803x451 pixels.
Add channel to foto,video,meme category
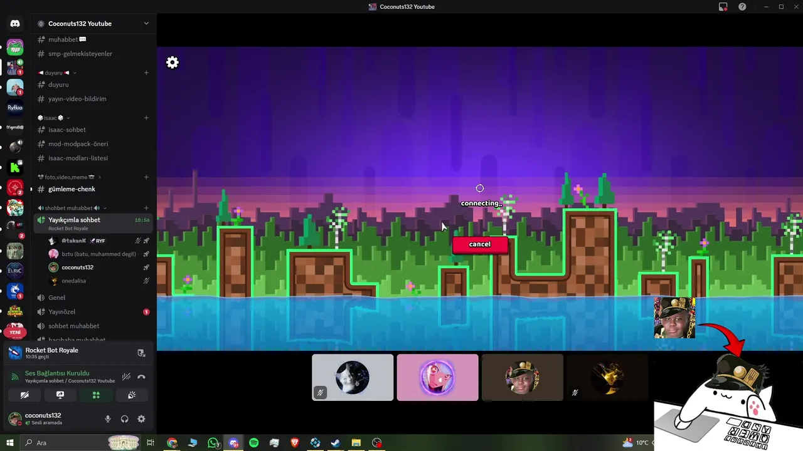146,177
